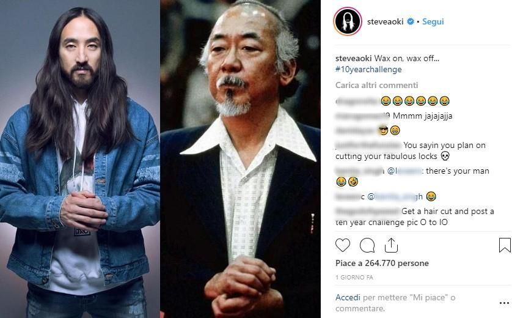The image size is (512, 318).
Task: Open the #10yearchallenge hashtag
Action: click(368, 69)
